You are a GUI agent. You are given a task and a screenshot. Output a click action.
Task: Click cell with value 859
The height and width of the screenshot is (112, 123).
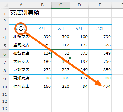pos(100,70)
